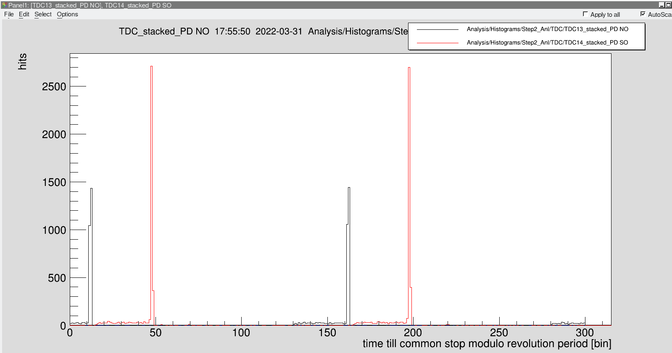Click the panel icon in the title bar

(x=5, y=5)
